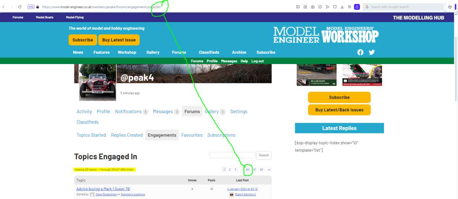Open Forums in the top purple bar
The image size is (458, 199).
point(18,18)
